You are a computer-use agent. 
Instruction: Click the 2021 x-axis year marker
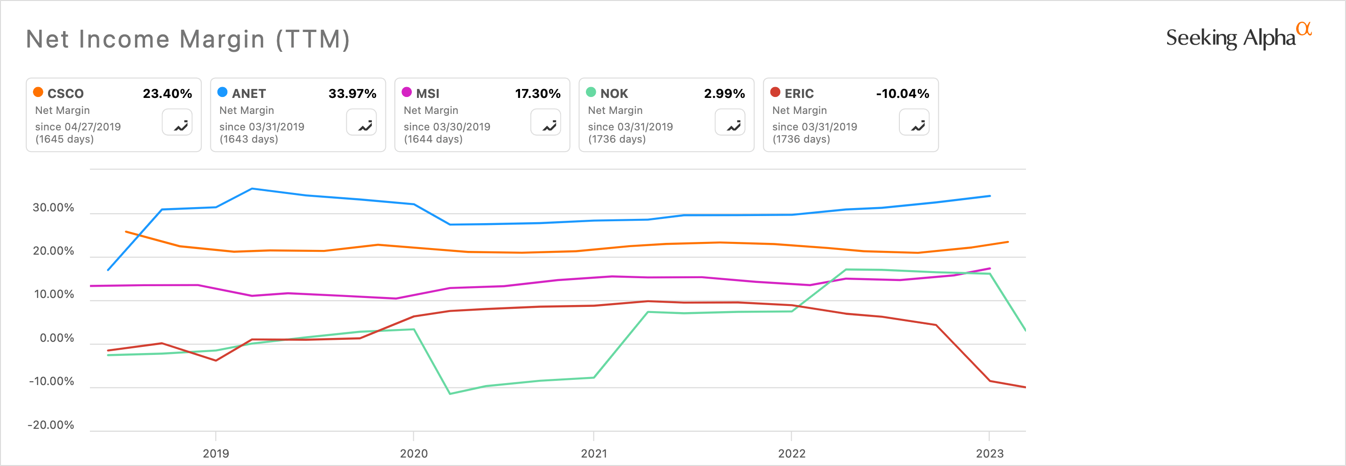[x=593, y=453]
